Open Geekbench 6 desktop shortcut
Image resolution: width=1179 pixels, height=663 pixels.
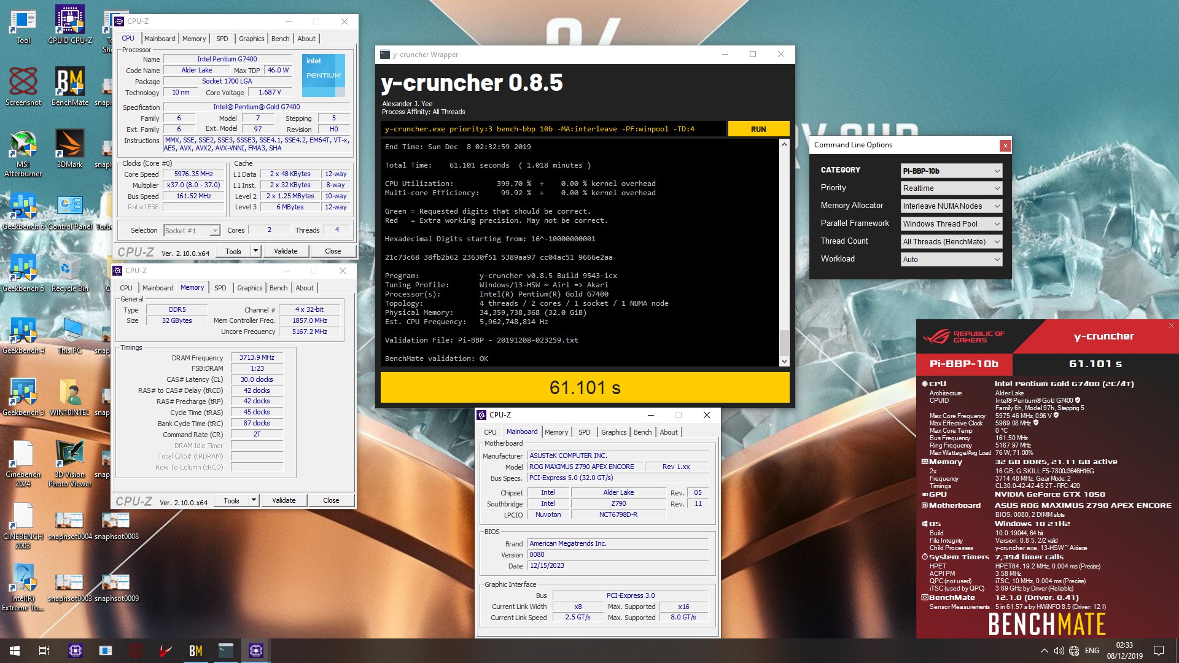23,211
